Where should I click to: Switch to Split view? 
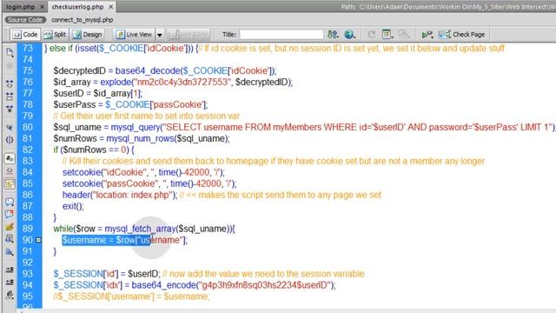(55, 35)
